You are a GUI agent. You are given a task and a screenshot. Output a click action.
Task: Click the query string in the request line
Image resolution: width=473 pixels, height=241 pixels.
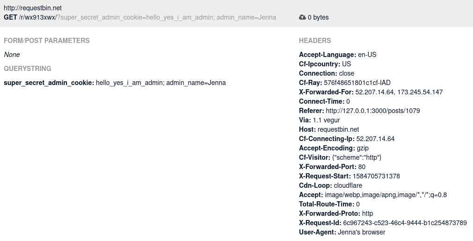167,17
